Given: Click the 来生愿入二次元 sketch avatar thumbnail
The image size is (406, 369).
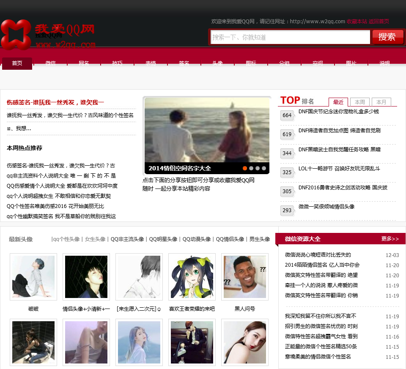Looking at the screenshot, I should tap(139, 276).
